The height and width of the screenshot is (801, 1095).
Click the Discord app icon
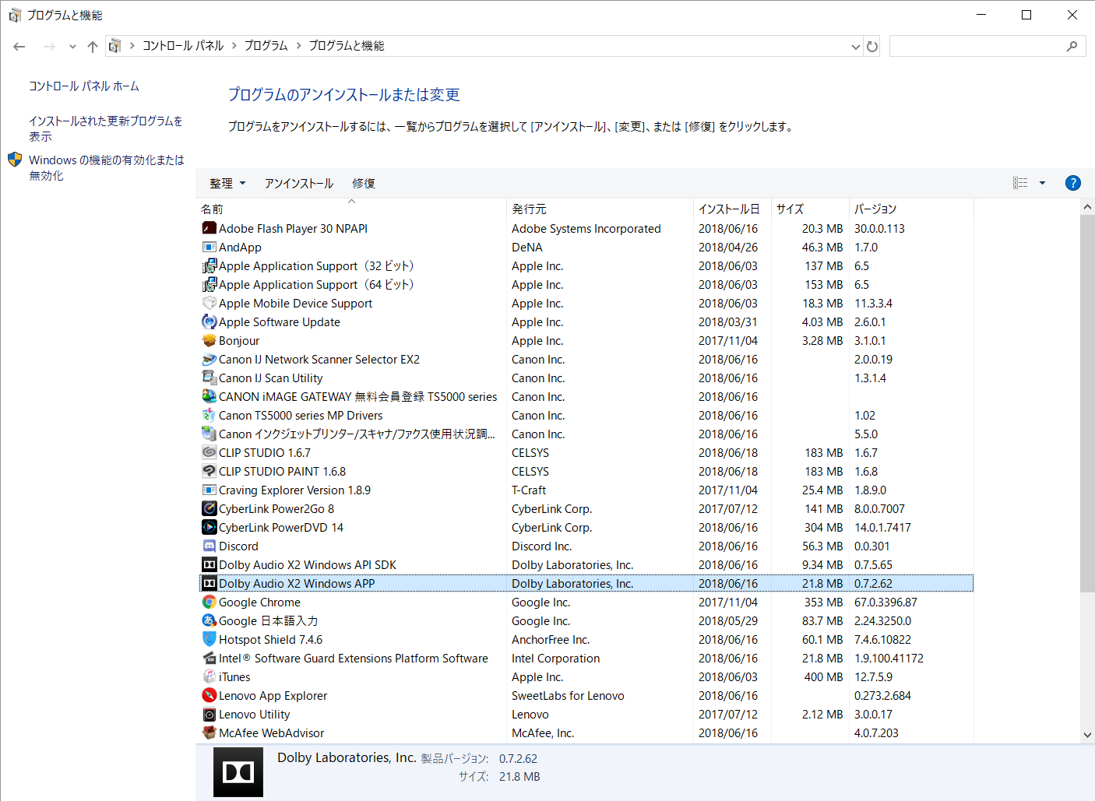pos(209,546)
